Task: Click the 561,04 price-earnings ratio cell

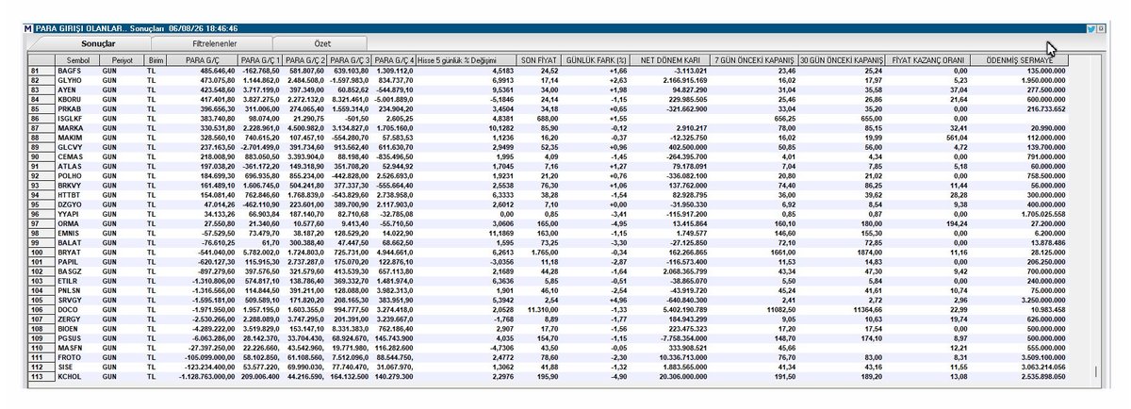Action: point(928,137)
